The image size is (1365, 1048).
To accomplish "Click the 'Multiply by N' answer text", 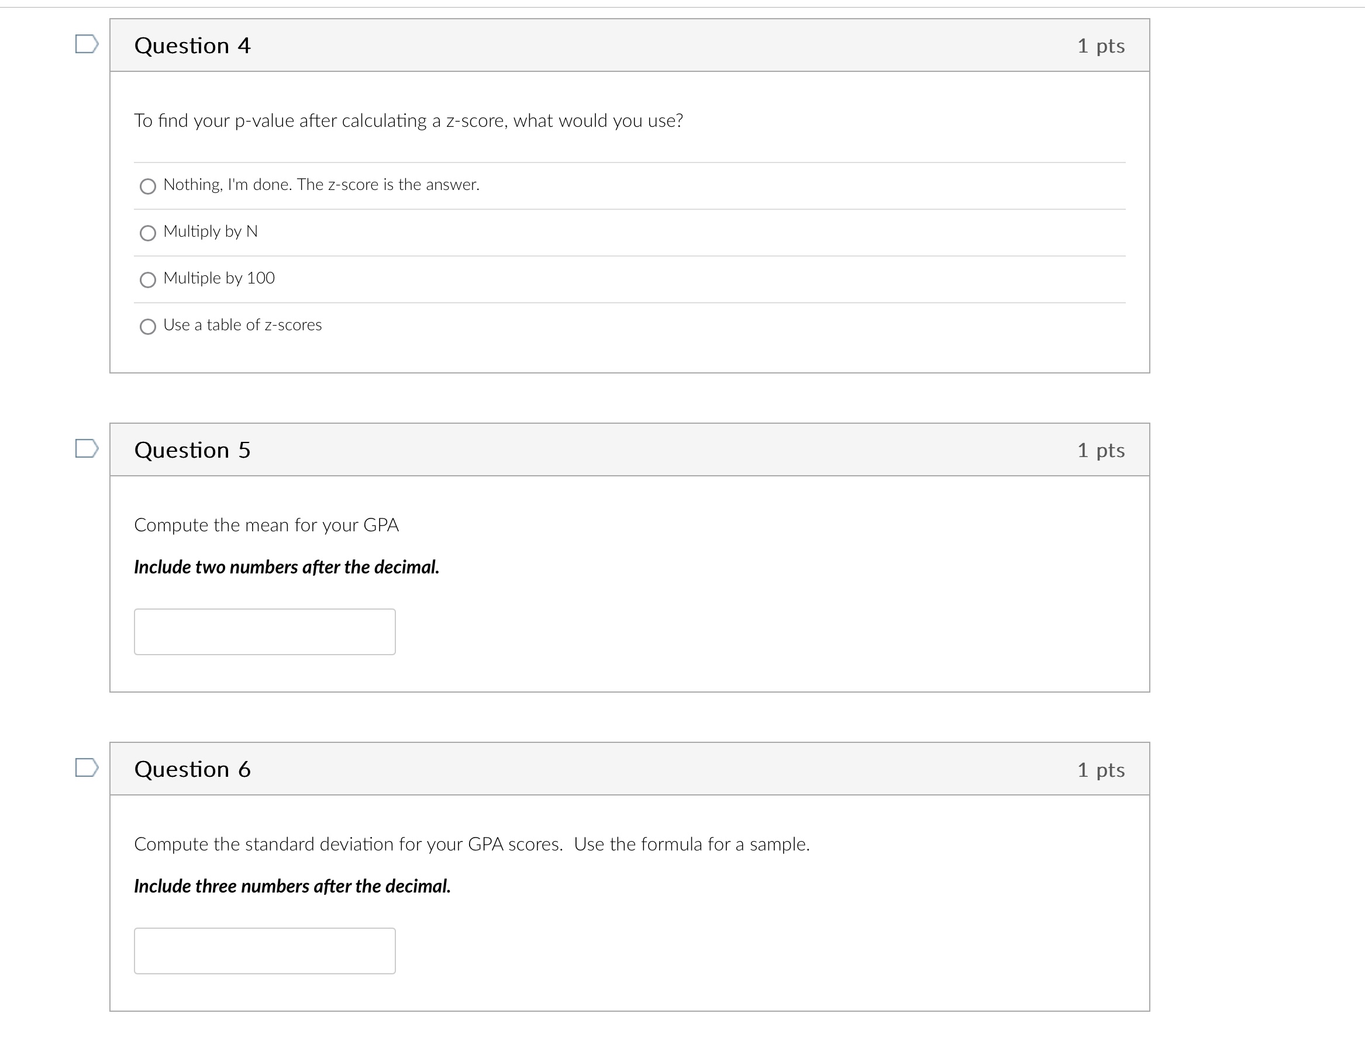I will coord(211,231).
